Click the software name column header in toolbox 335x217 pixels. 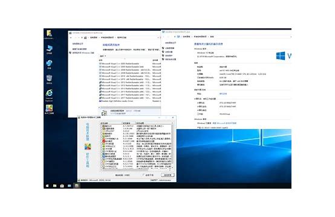pos(111,124)
